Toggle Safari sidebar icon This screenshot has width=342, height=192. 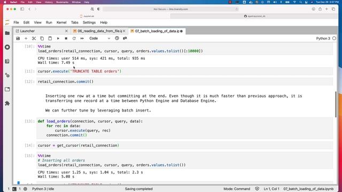(x=22, y=9)
